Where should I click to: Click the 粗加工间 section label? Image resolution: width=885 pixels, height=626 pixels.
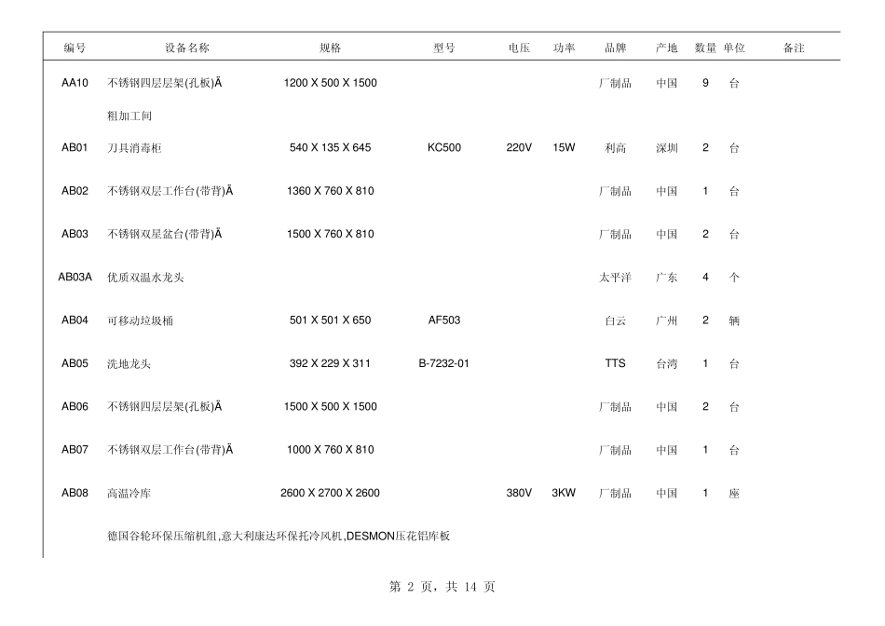pos(129,116)
